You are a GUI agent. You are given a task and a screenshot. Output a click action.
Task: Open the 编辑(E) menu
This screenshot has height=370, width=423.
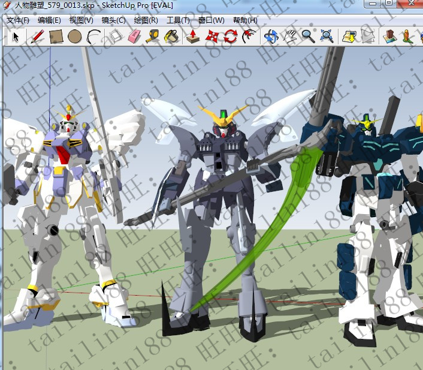point(49,20)
